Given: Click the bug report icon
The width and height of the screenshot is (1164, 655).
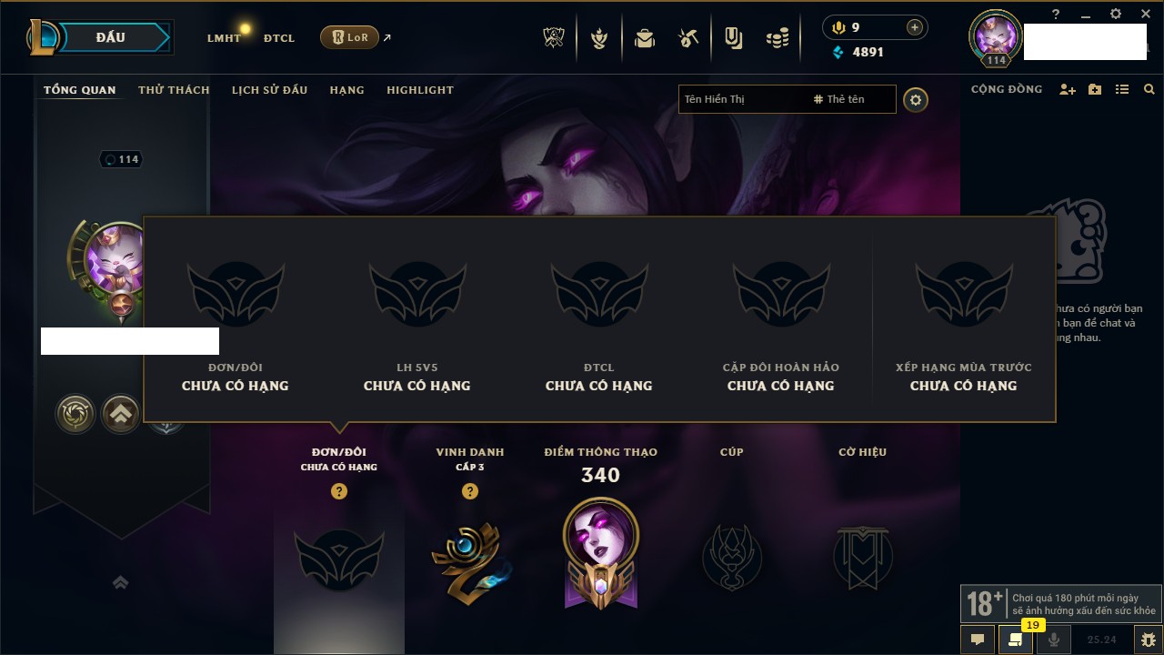Looking at the screenshot, I should [1149, 640].
